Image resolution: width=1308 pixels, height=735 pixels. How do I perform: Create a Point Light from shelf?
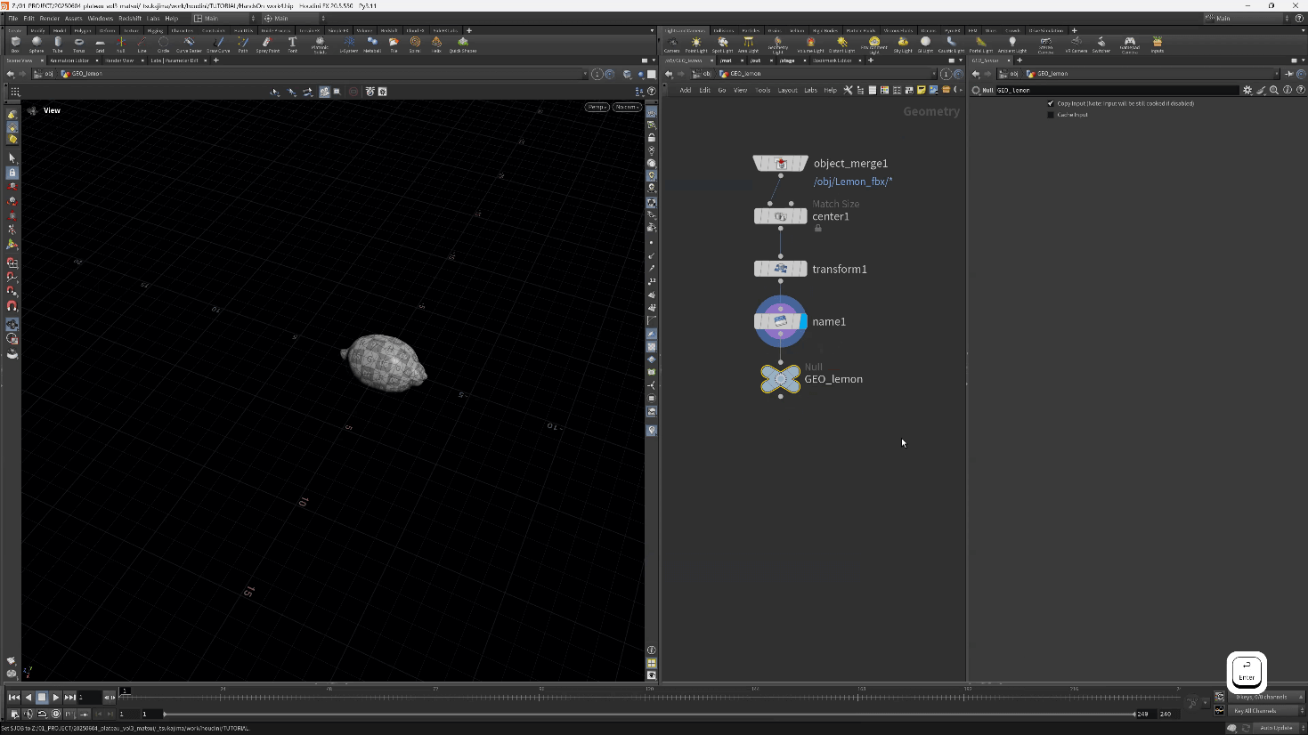point(696,44)
